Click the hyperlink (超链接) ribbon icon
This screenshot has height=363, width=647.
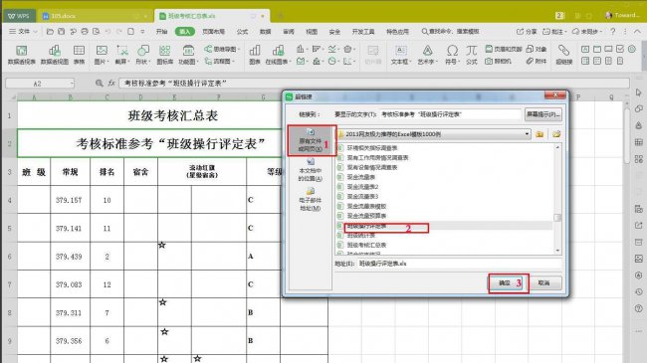[563, 55]
